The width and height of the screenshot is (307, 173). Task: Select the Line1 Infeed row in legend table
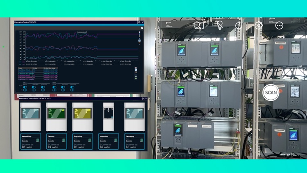pyautogui.click(x=38, y=70)
